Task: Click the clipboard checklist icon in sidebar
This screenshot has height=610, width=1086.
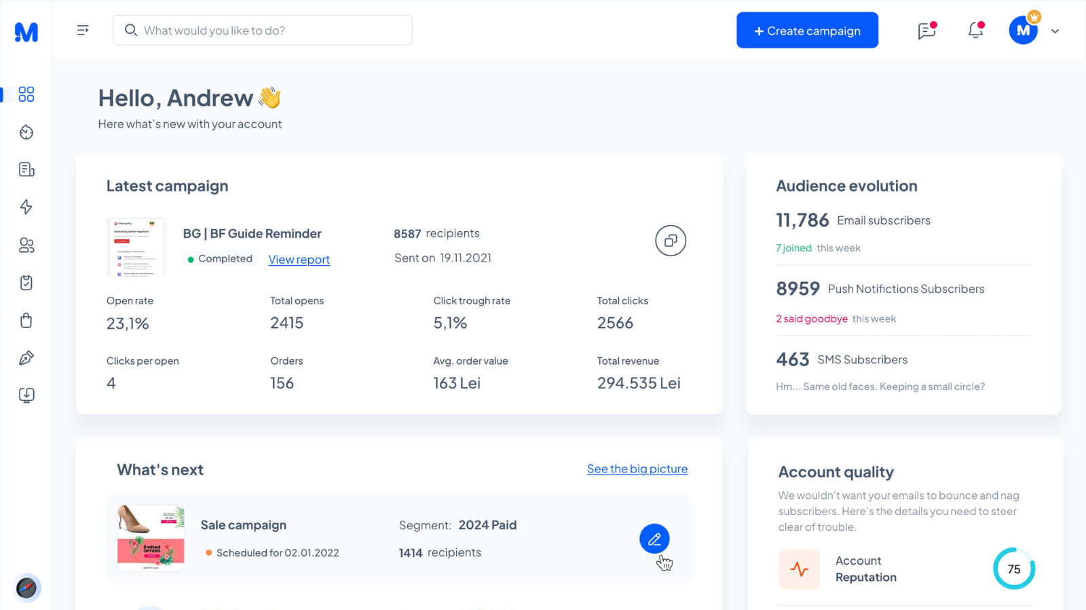Action: [26, 283]
